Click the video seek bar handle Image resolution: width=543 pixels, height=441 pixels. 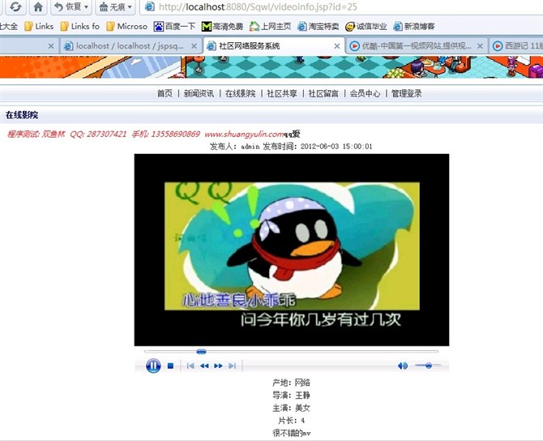pyautogui.click(x=201, y=352)
